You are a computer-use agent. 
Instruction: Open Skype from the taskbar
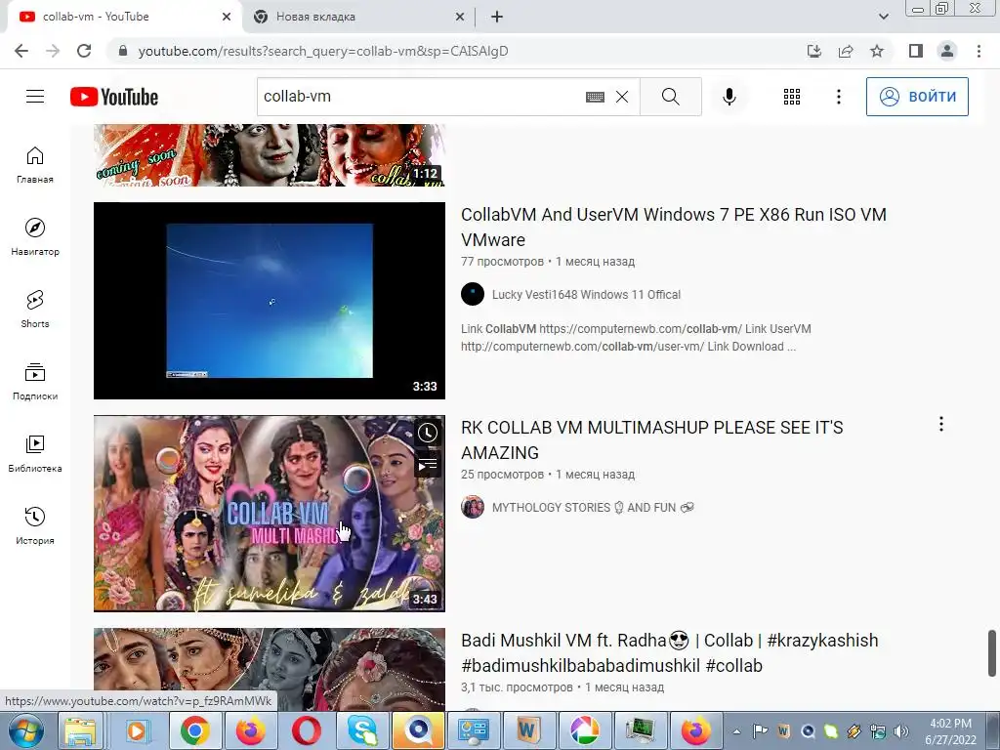361,730
